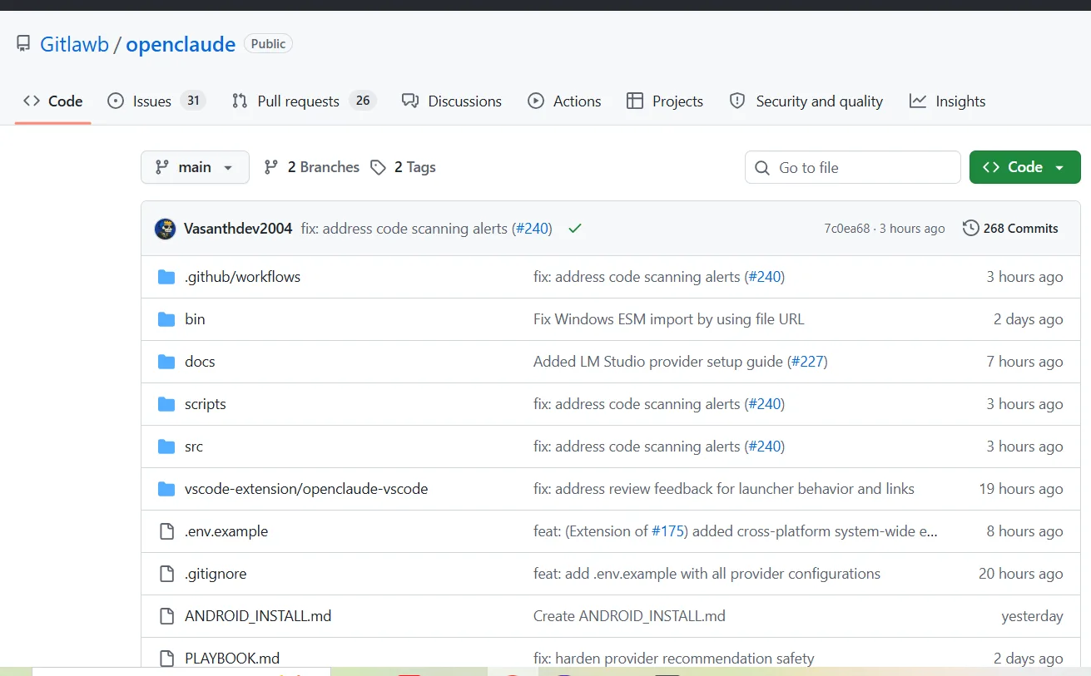Click the folder icon beside docs
1091x676 pixels.
point(166,362)
